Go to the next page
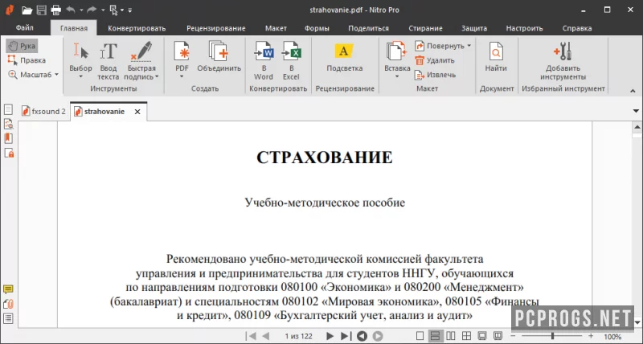 tap(330, 336)
